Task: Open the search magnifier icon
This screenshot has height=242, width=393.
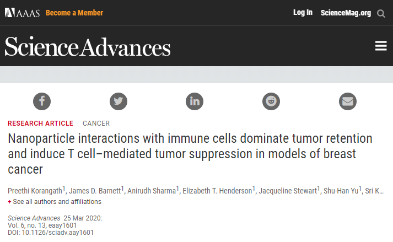Action: pos(381,13)
